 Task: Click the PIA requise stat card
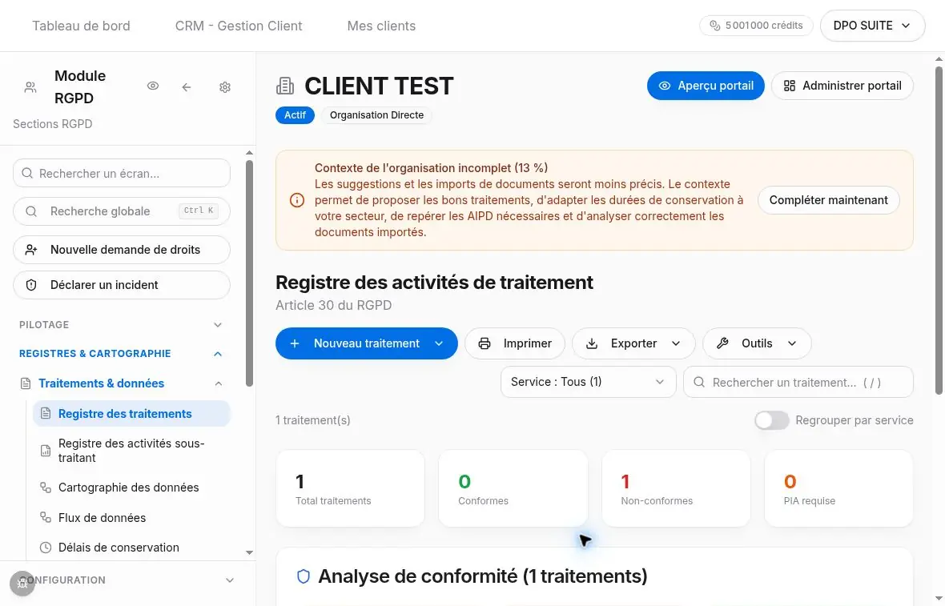tap(838, 488)
